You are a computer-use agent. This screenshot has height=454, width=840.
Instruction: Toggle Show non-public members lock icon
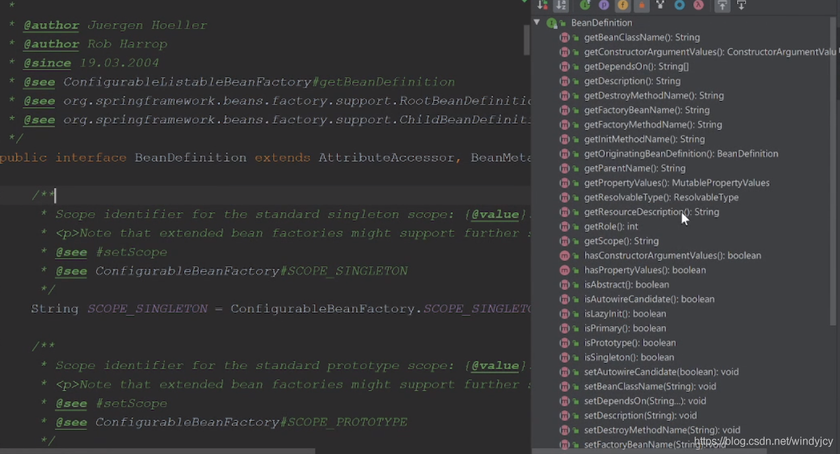pyautogui.click(x=642, y=5)
